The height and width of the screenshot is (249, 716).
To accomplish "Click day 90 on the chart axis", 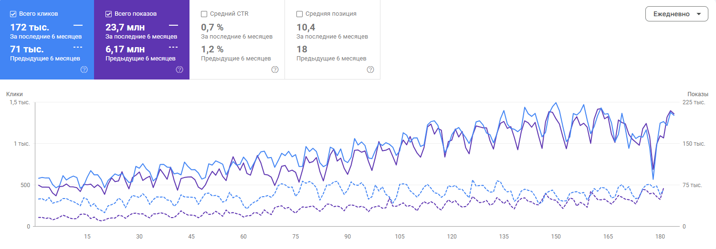I will click(347, 237).
